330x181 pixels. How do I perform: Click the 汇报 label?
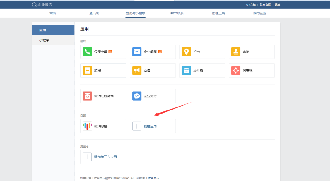[x=98, y=71]
